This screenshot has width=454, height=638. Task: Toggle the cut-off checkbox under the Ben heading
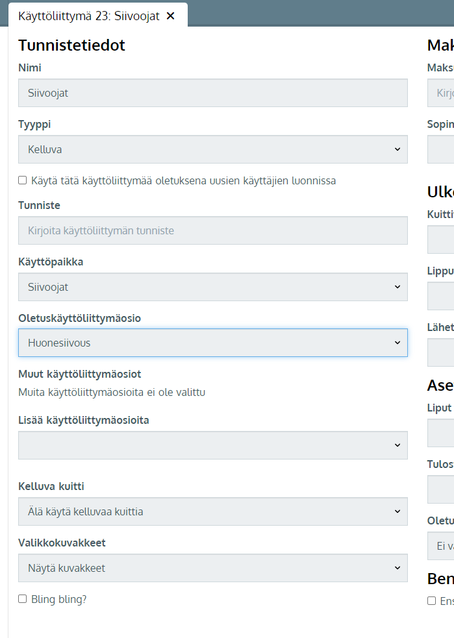[432, 600]
